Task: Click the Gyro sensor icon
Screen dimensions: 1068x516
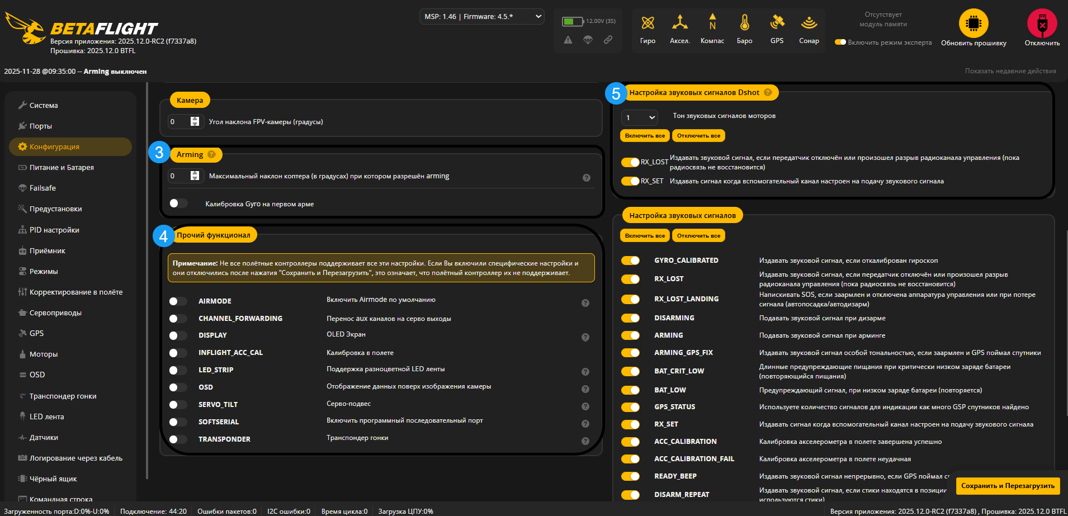Action: 648,23
